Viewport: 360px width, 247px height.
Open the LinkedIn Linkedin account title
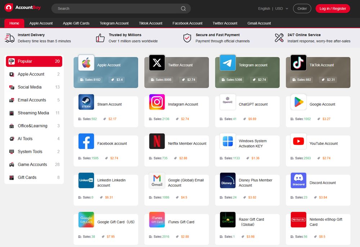pos(111,183)
